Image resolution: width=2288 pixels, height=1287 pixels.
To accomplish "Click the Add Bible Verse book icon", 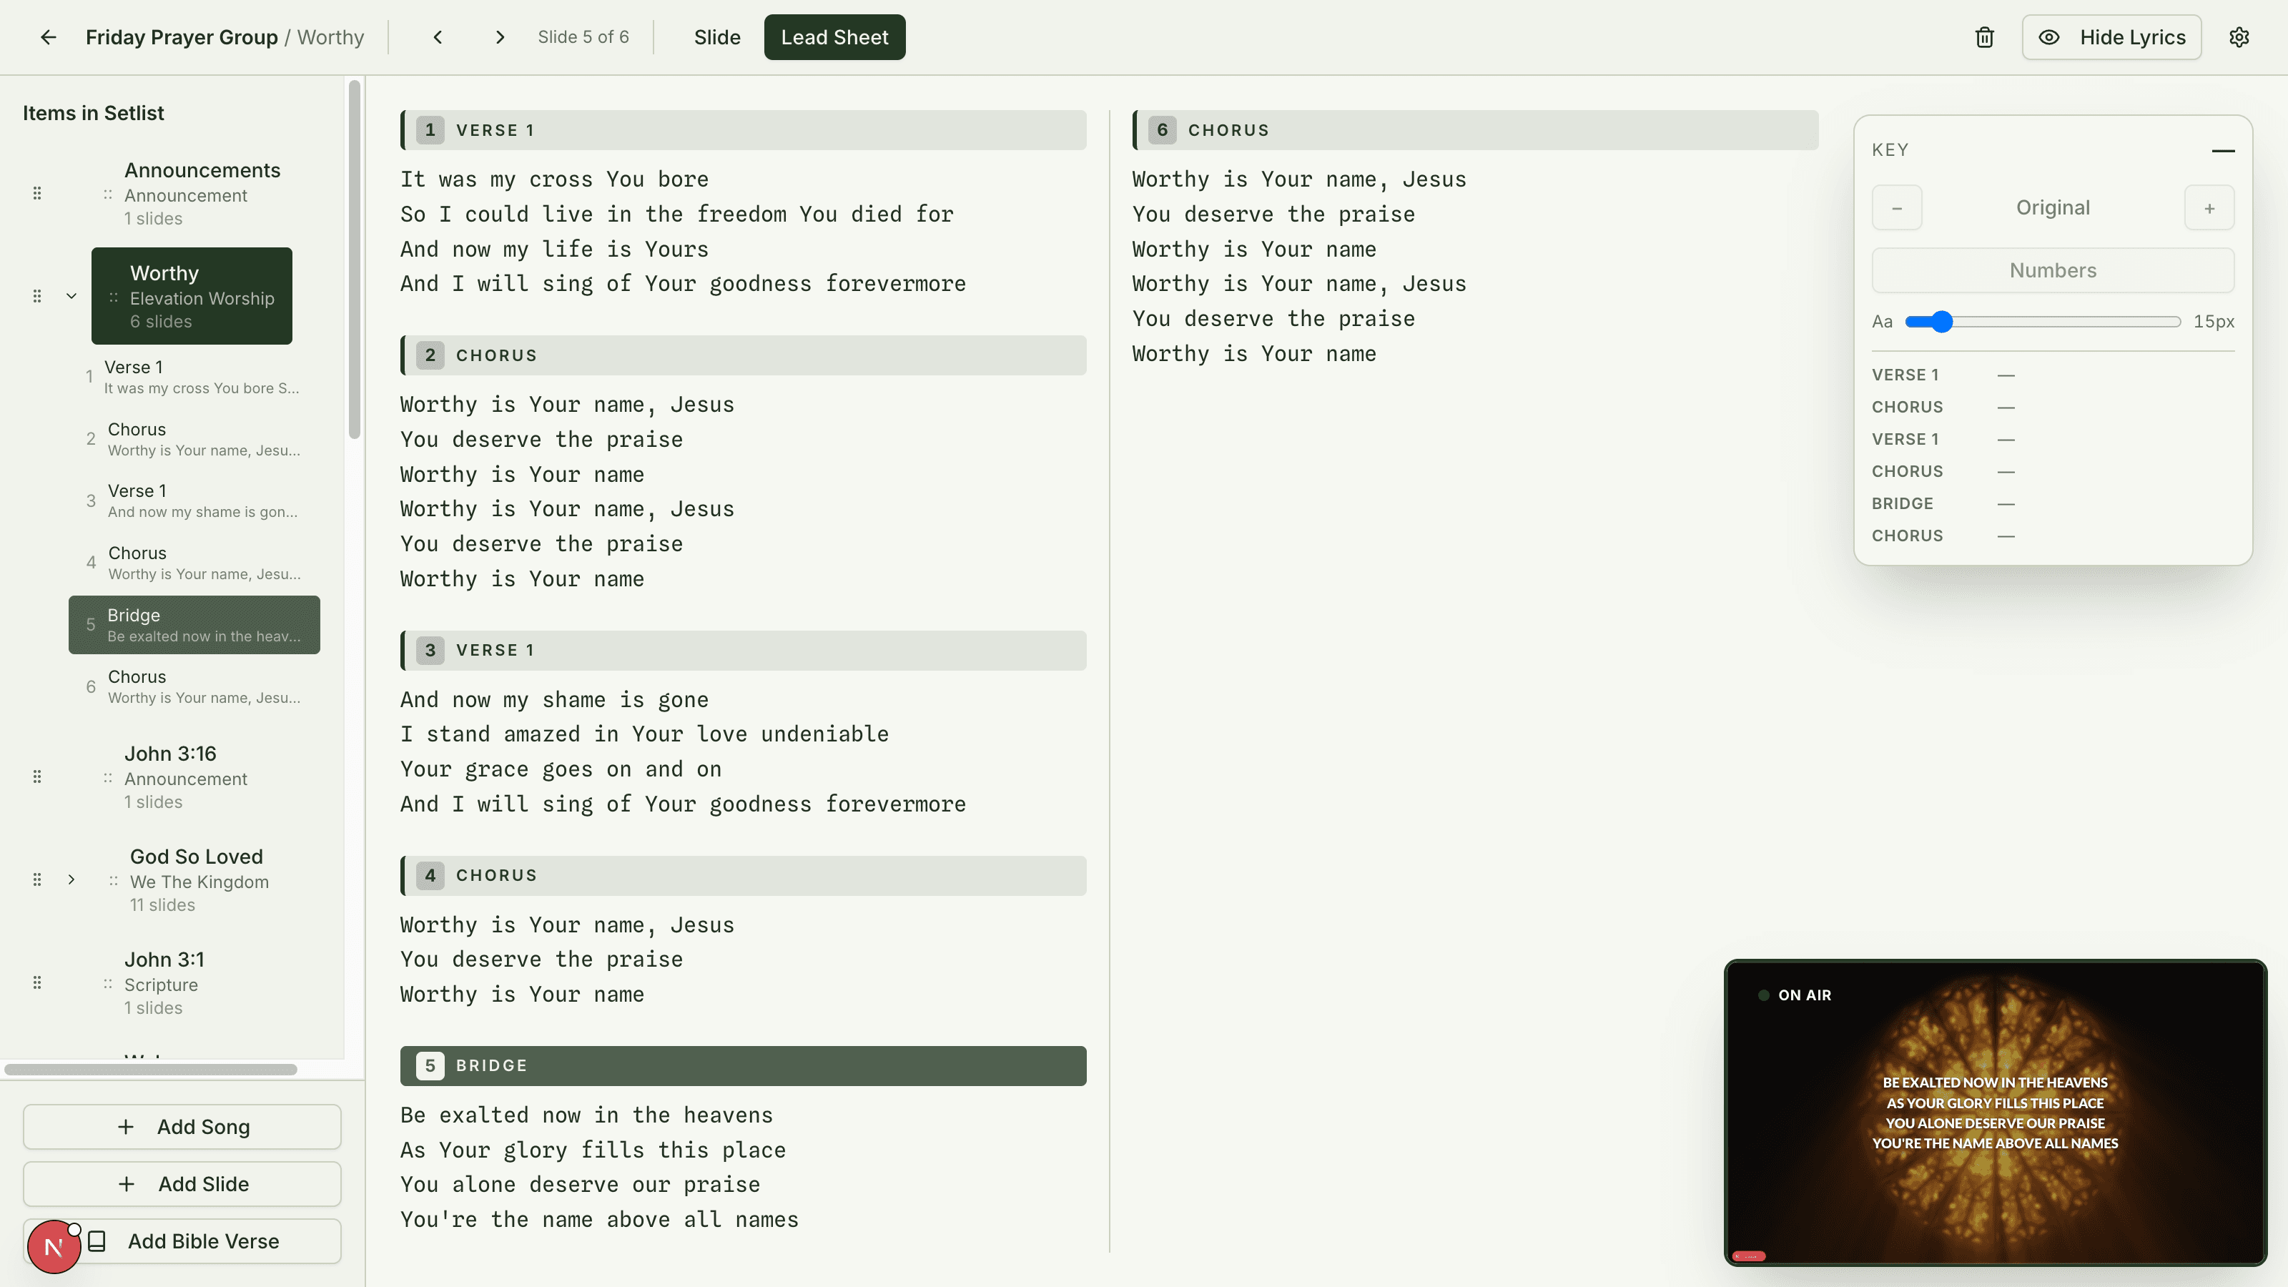I will tap(98, 1242).
